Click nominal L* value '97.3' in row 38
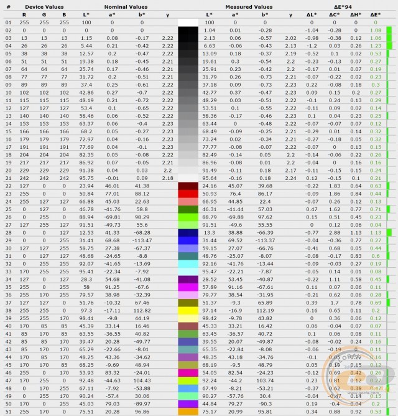This screenshot has height=416, width=398. [x=86, y=310]
